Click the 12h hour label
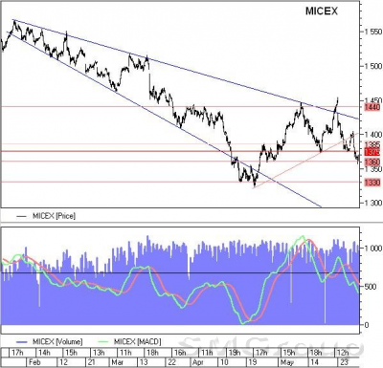Viewport: 383px width, 368px height. pos(343,353)
